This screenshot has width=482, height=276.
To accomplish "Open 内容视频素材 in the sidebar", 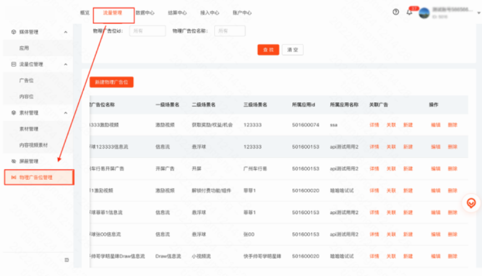I will click(33, 145).
